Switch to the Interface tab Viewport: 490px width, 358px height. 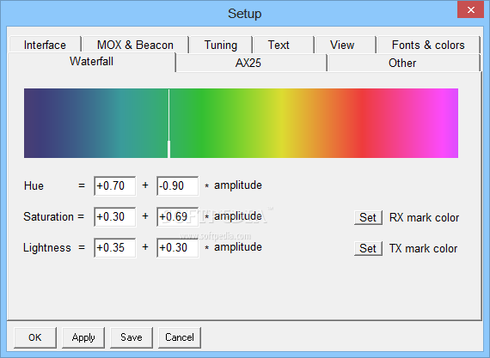coord(45,45)
